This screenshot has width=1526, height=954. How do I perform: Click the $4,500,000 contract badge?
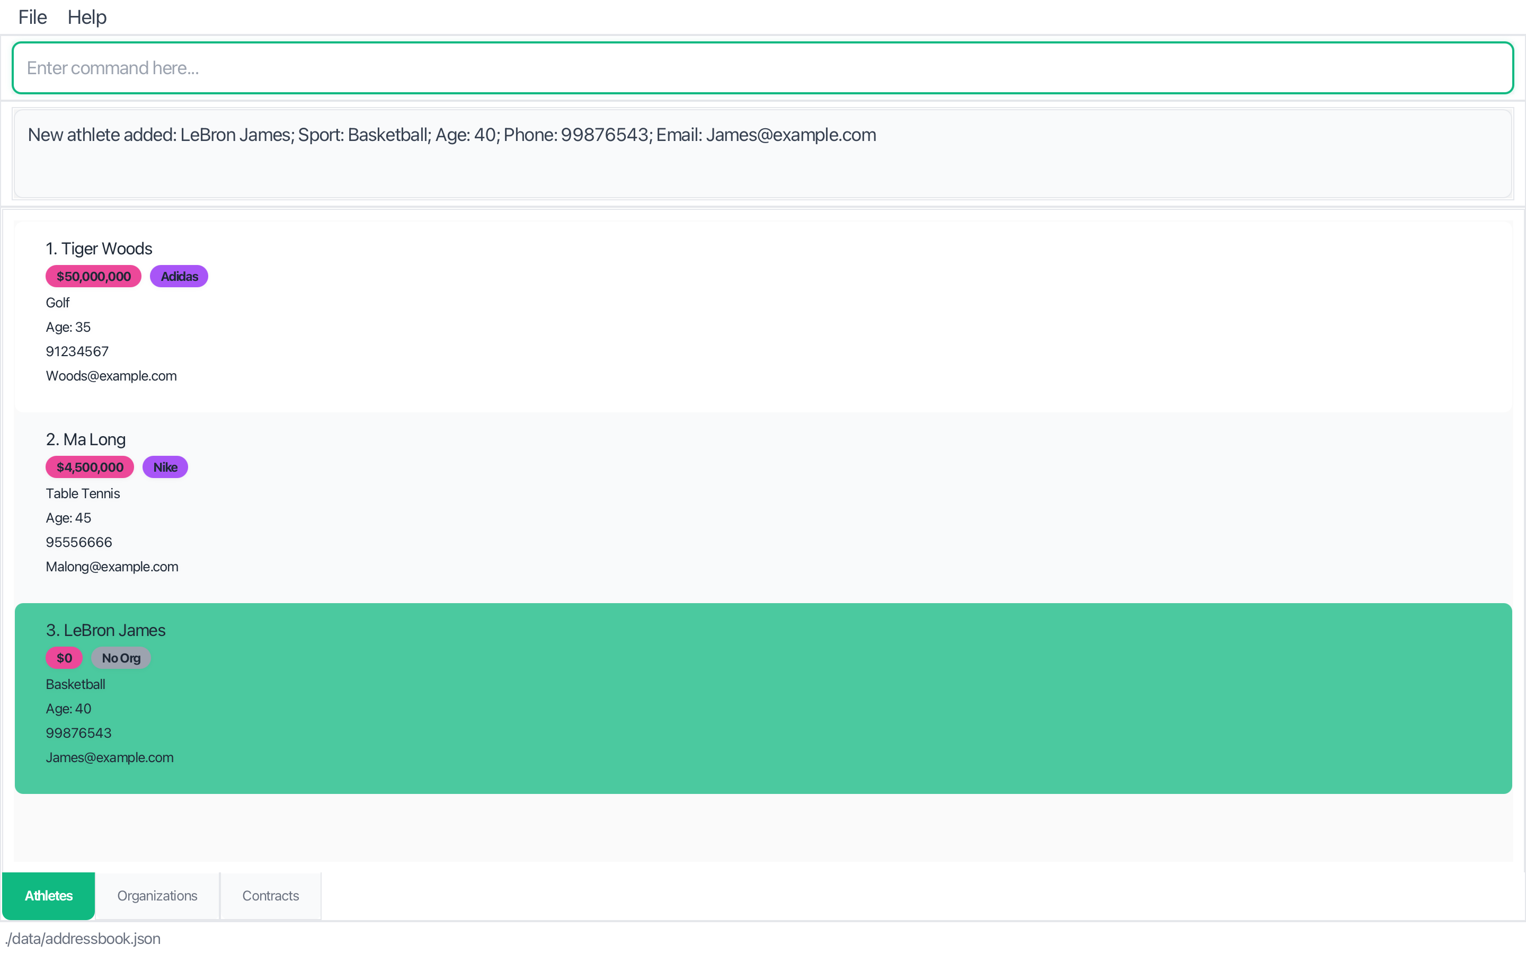90,467
